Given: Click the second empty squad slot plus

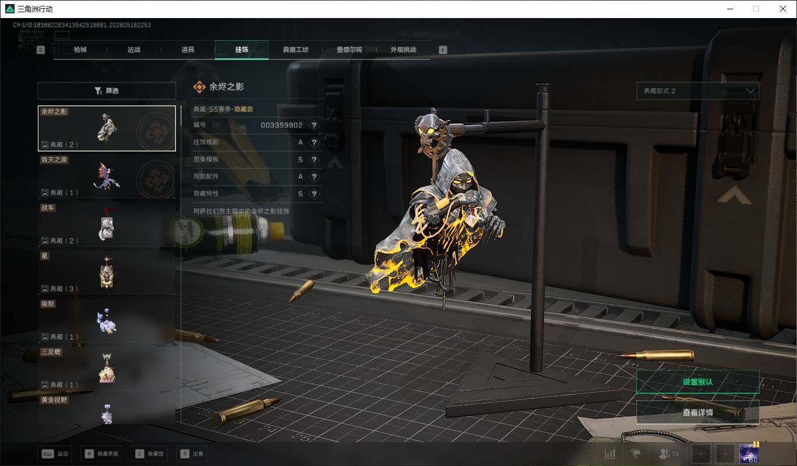Looking at the screenshot, I should click(x=725, y=454).
